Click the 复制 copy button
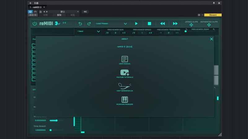The image size is (248, 139). (59, 15)
